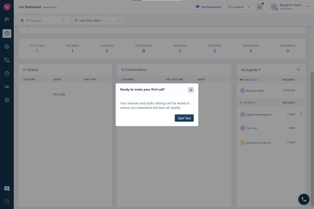Expand the All Agents filter
This screenshot has width=314, height=209.
[251, 70]
